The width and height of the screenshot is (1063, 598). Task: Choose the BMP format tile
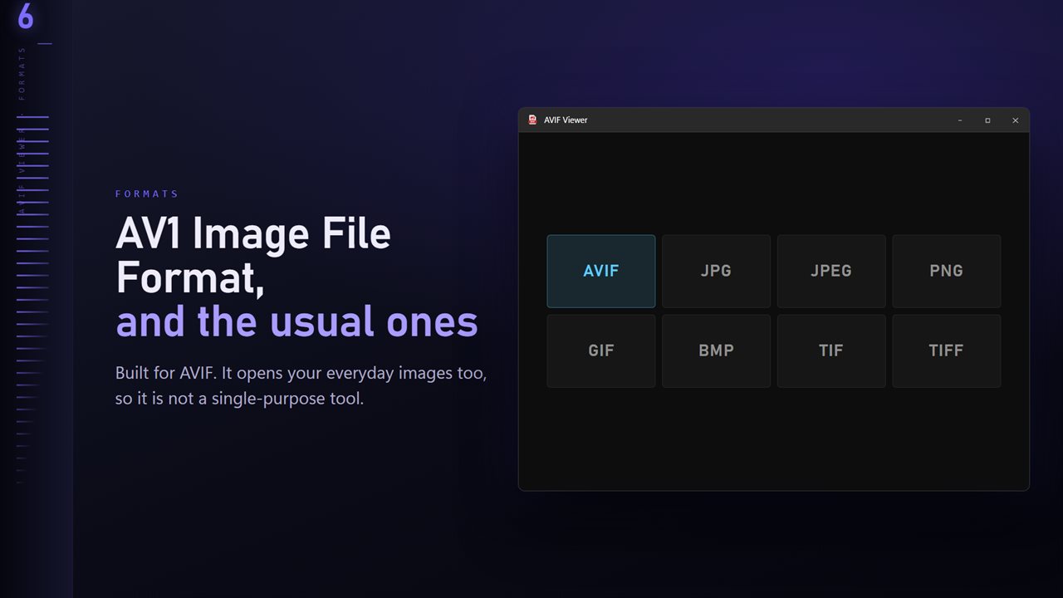(716, 350)
